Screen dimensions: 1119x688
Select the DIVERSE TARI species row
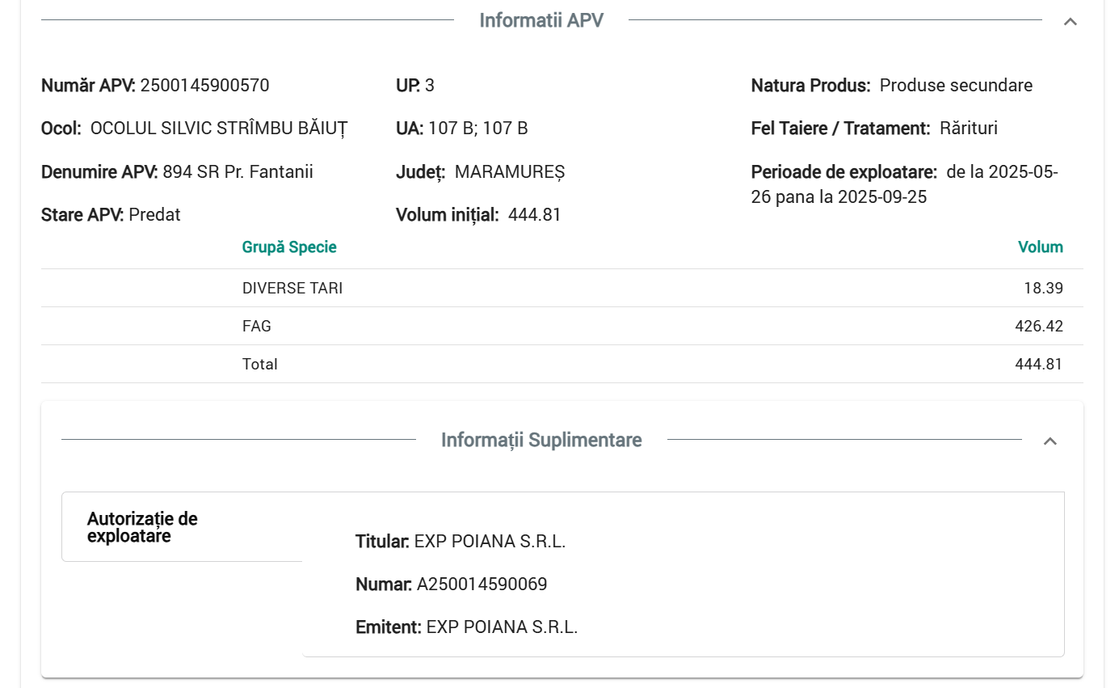292,288
